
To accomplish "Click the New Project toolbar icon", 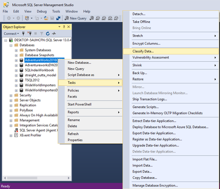I will pyautogui.click(x=27, y=18).
